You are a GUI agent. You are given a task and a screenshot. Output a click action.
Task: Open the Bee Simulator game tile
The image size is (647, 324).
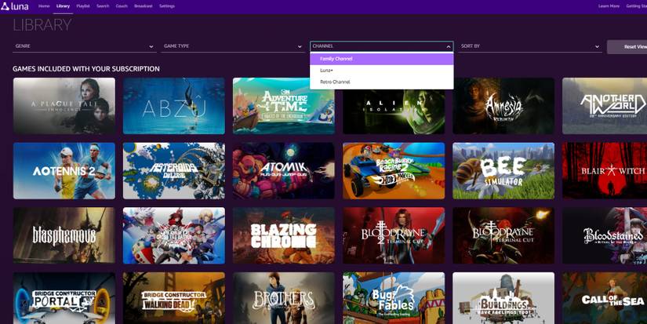tap(503, 170)
